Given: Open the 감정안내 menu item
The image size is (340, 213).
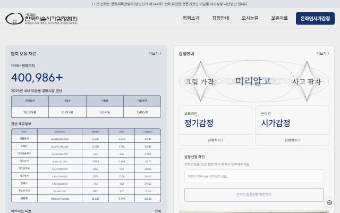Looking at the screenshot, I should tap(220, 18).
